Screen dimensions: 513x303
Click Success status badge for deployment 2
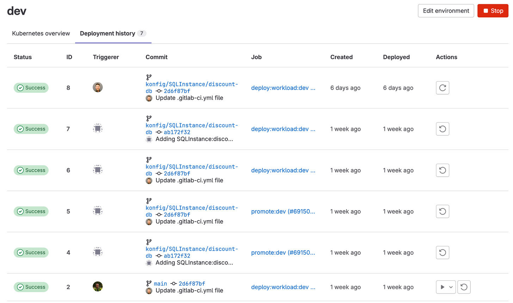pyautogui.click(x=31, y=287)
